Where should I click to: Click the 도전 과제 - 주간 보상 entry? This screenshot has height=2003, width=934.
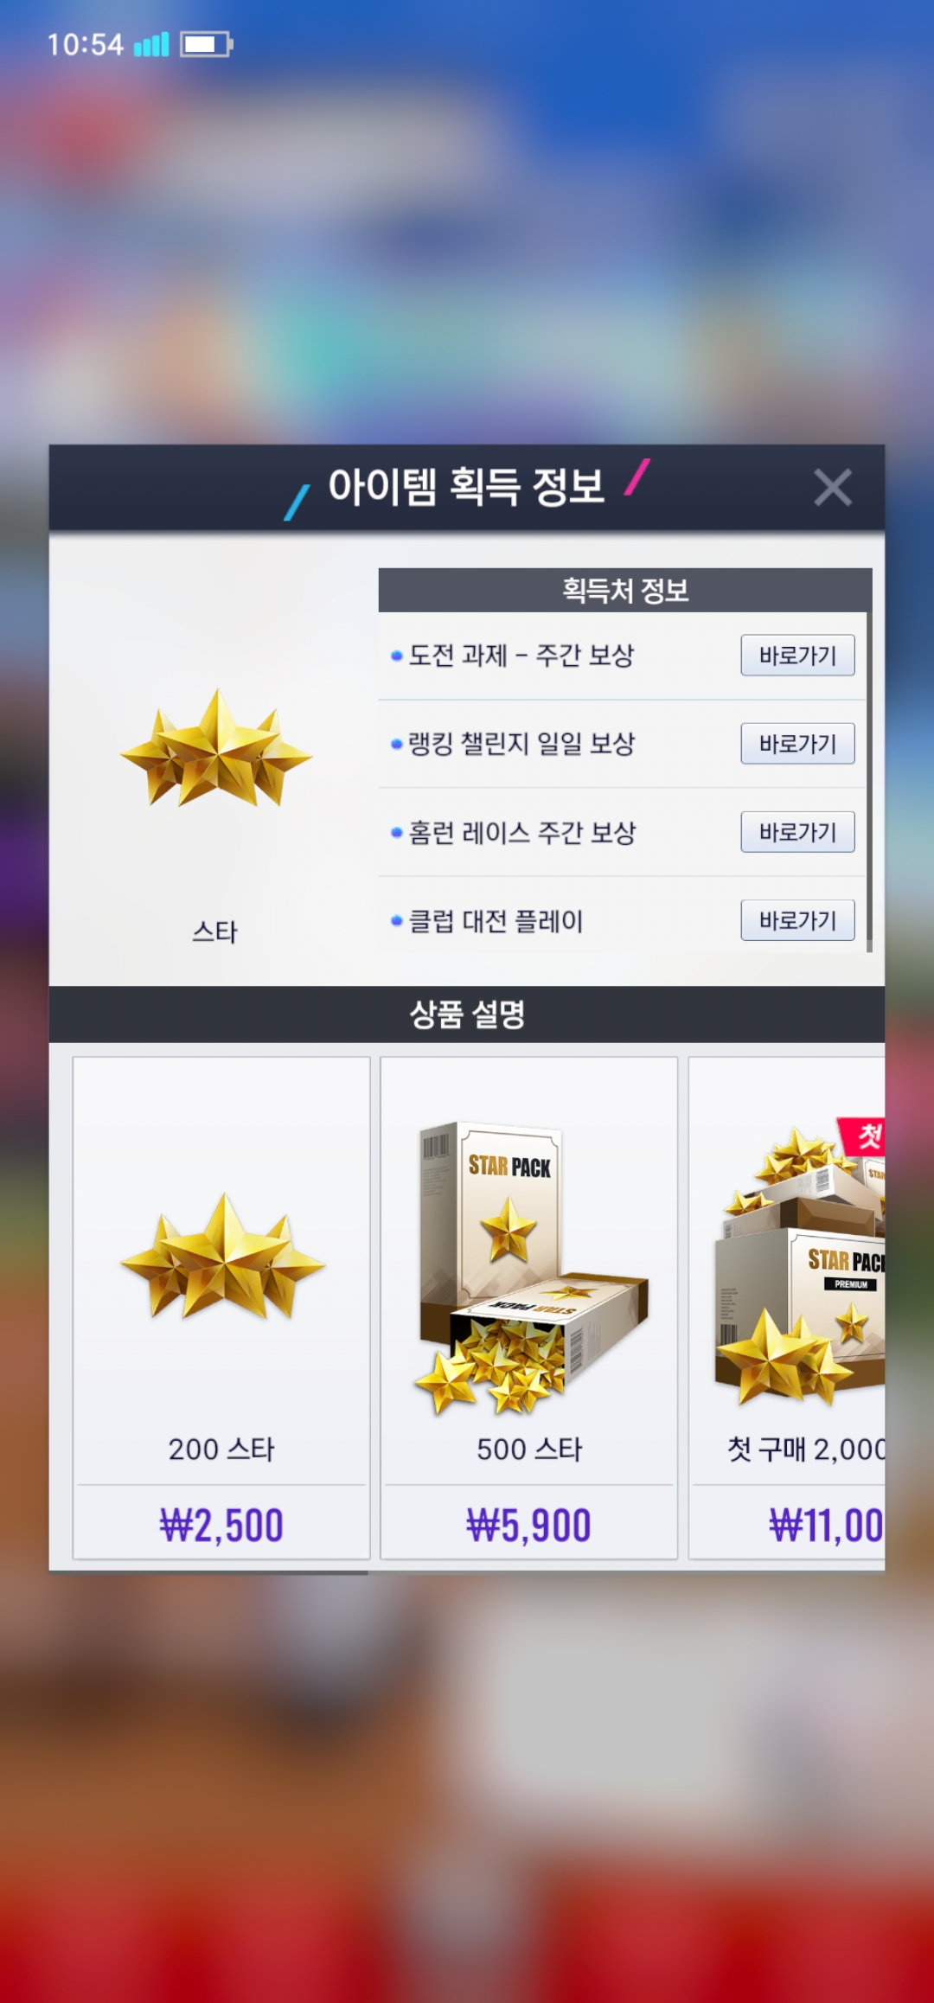[521, 655]
